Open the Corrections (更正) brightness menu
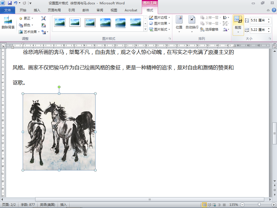Image resolution: width=277 pixels, height=208 pixels. tap(26, 18)
